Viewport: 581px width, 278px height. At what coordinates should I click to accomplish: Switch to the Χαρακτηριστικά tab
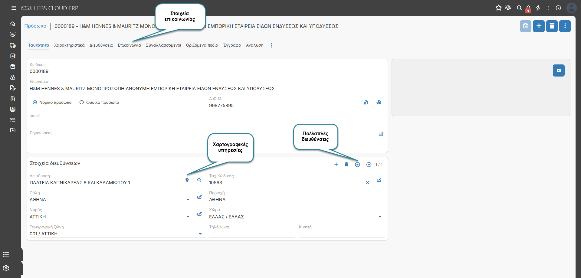coord(69,45)
